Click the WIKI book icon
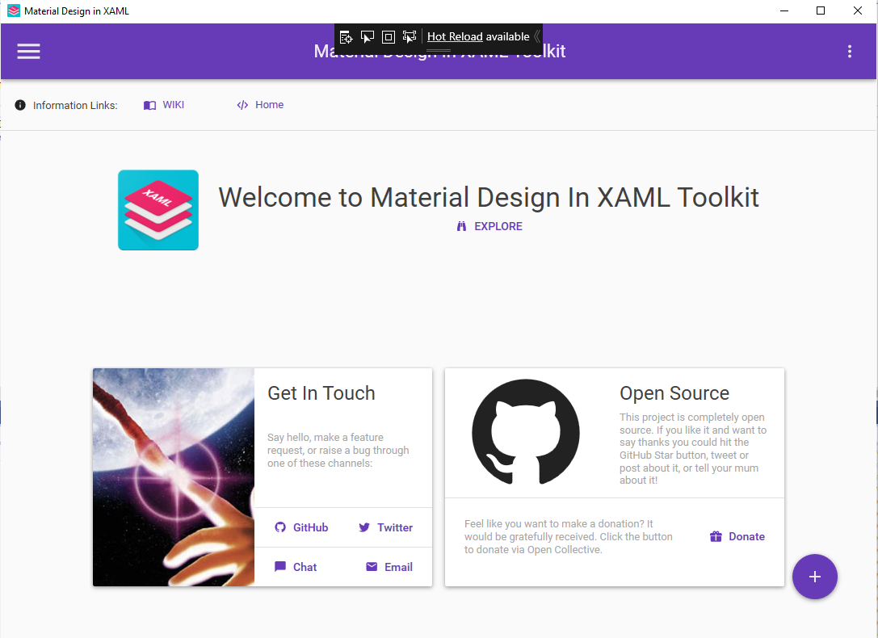Viewport: 878px width, 638px height. [149, 105]
